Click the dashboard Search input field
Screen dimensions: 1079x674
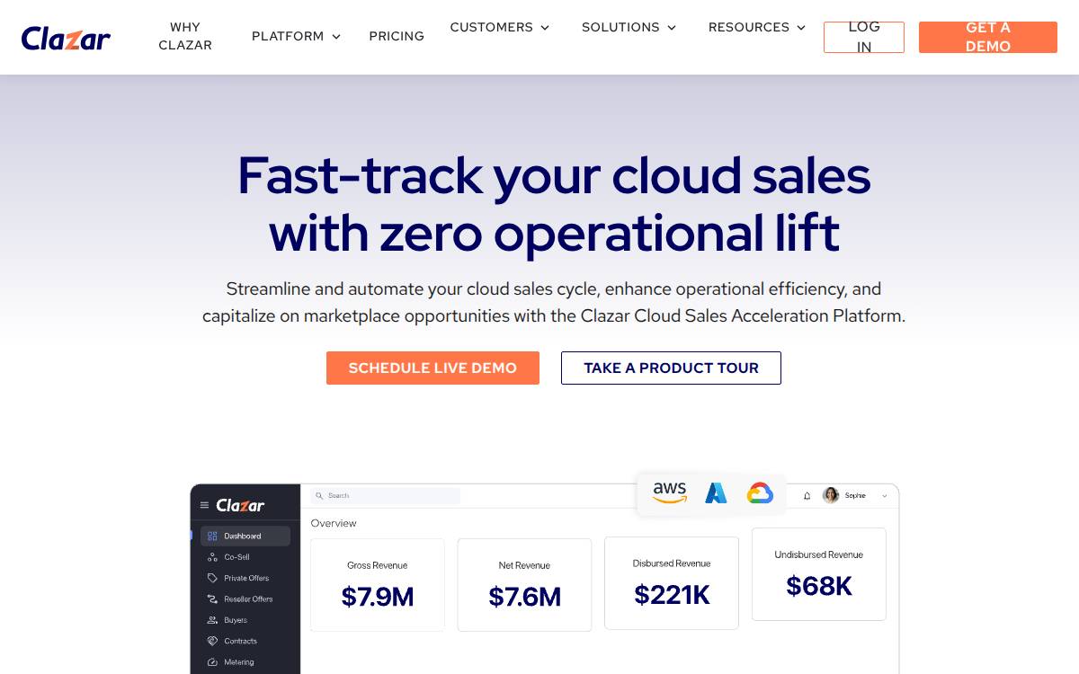(x=385, y=495)
